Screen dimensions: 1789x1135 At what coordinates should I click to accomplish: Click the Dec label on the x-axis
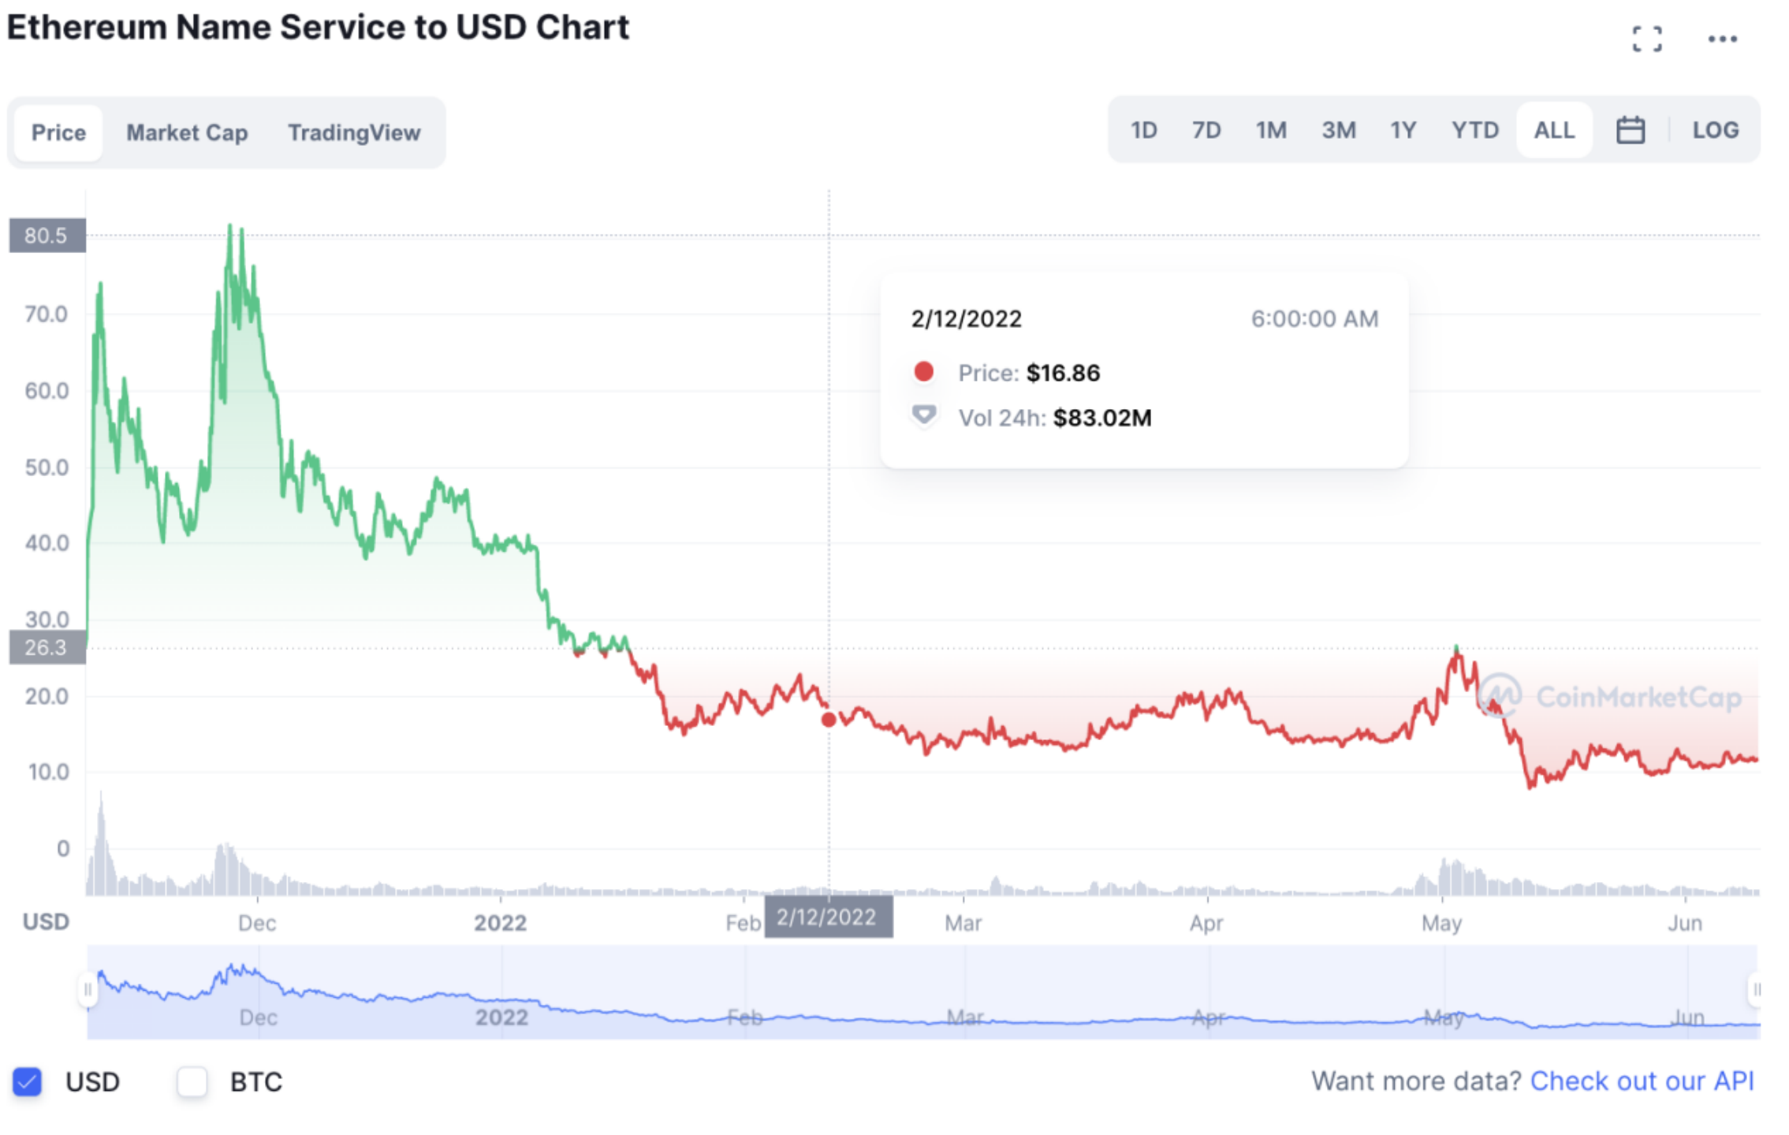pyautogui.click(x=257, y=923)
